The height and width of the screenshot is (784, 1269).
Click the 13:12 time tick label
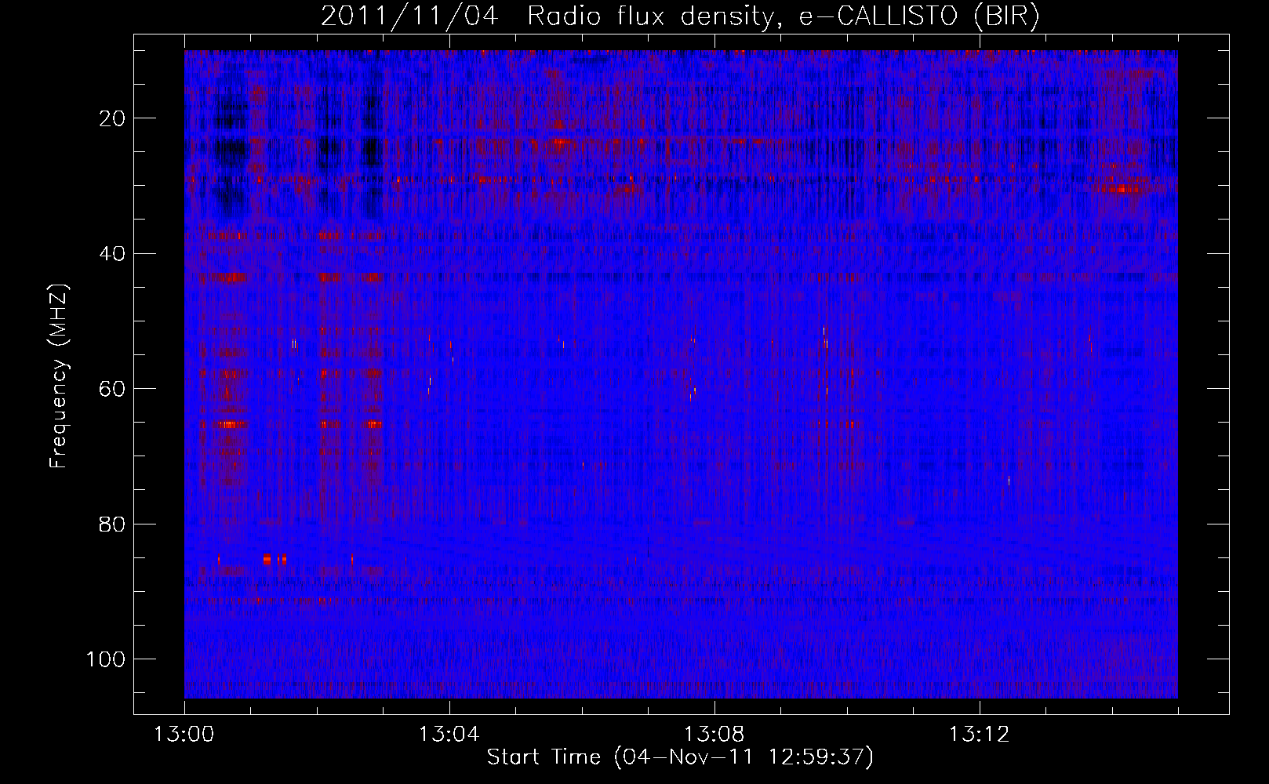(980, 735)
